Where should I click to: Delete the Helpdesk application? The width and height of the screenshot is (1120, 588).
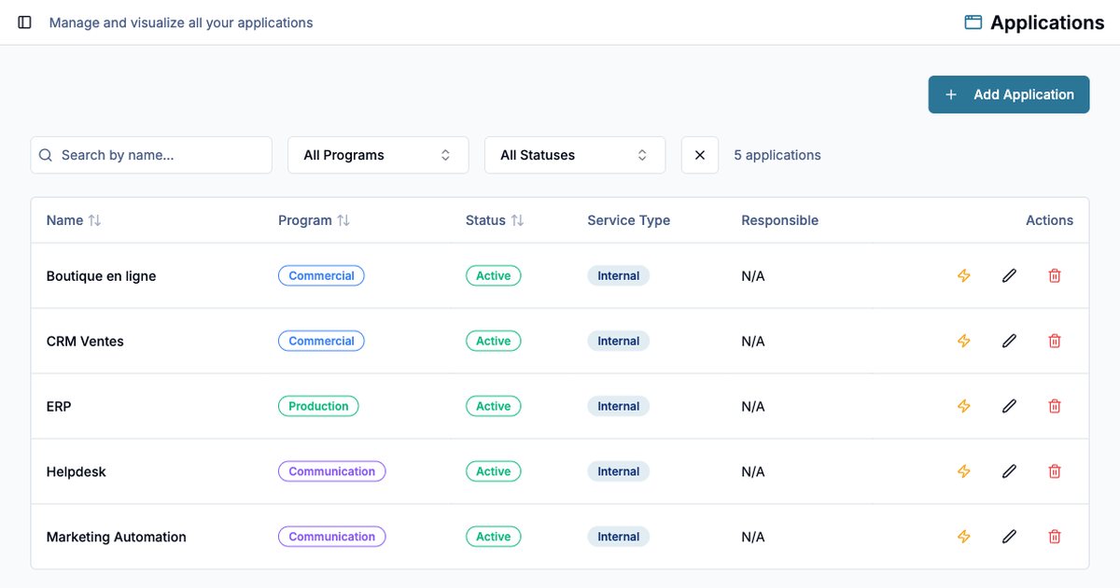pyautogui.click(x=1055, y=471)
